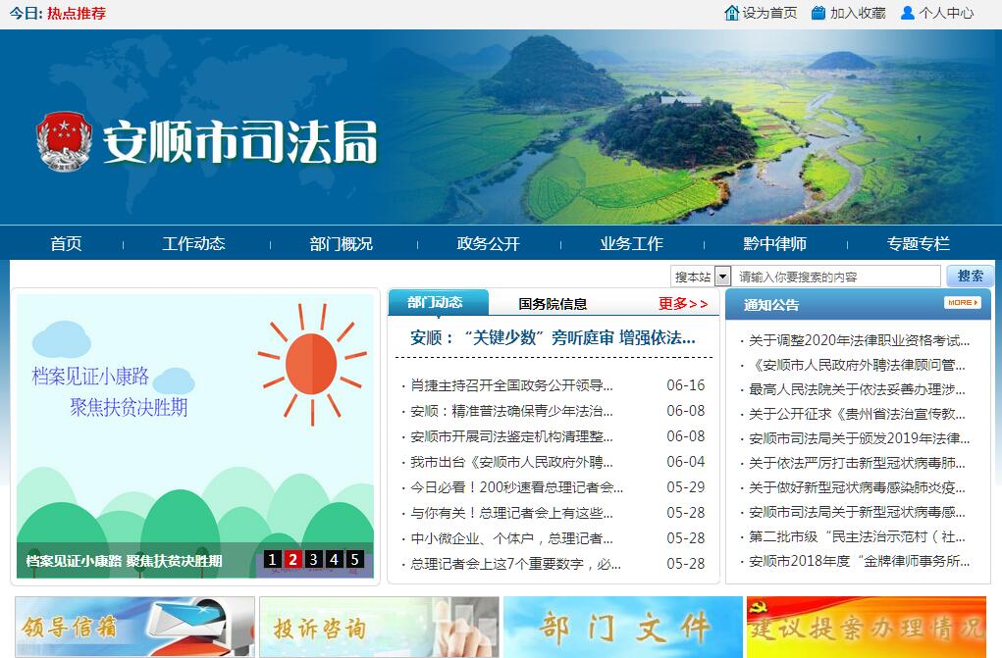The height and width of the screenshot is (658, 1002).
Task: Click the 通知公告 panel title
Action: pyautogui.click(x=771, y=305)
